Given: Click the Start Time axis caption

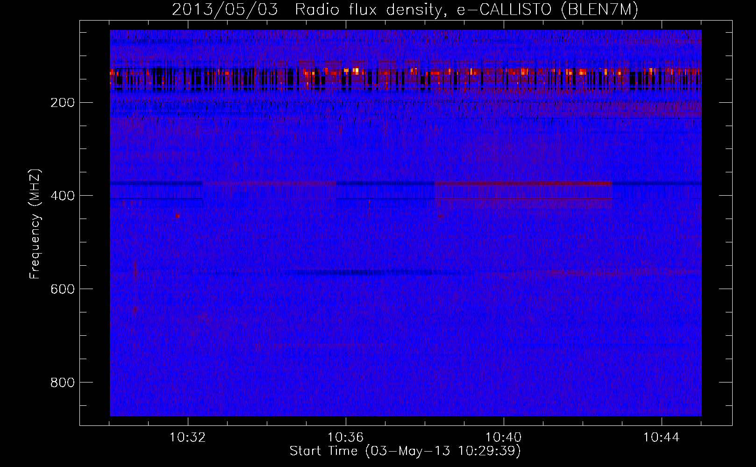Looking at the screenshot, I should pos(405,451).
